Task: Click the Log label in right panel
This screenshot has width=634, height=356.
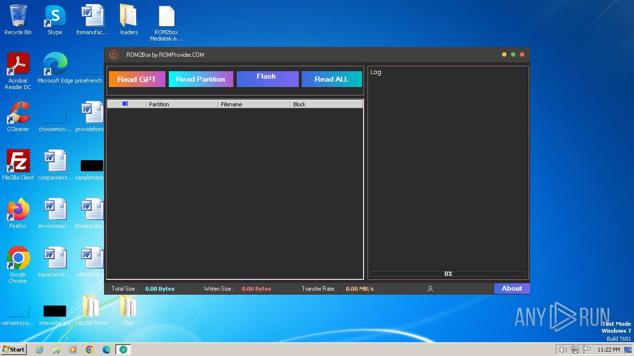Action: 376,72
